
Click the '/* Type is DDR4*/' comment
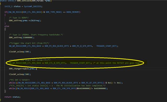pyautogui.click(x=19, y=18)
